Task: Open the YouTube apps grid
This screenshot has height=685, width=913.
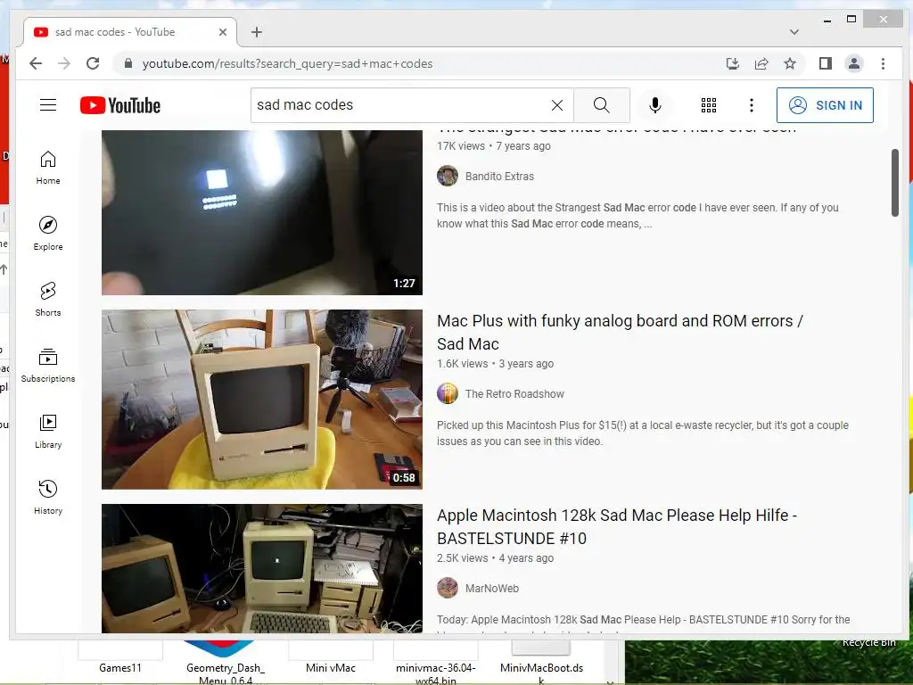Action: [x=709, y=105]
